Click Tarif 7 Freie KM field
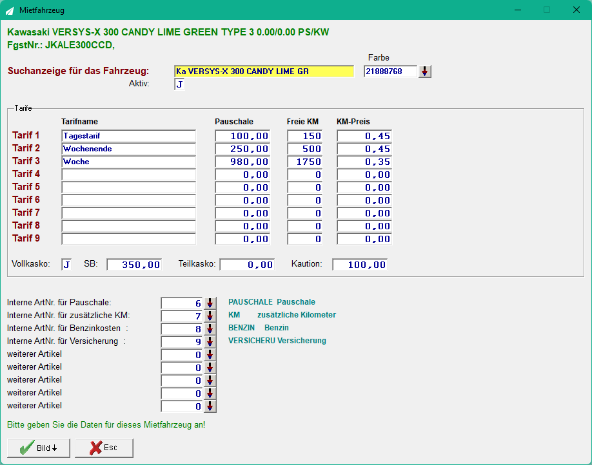 pos(304,213)
